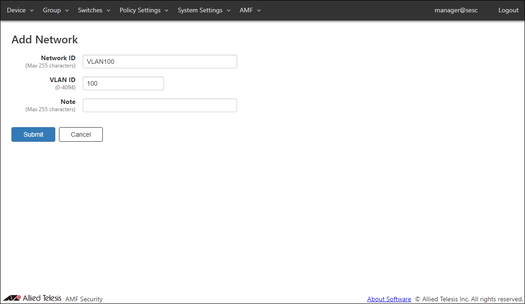Click into the VLAN ID field
The height and width of the screenshot is (304, 525).
(x=123, y=83)
